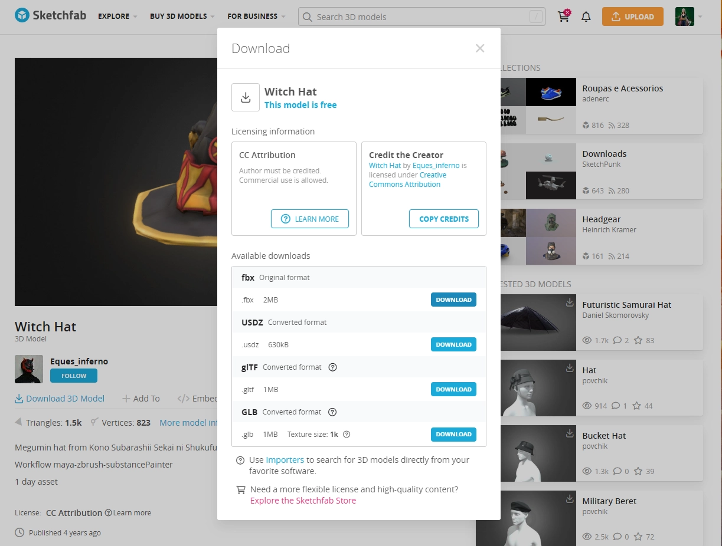Viewport: 722px width, 546px height.
Task: Click the Learn More license button
Action: [x=310, y=219]
